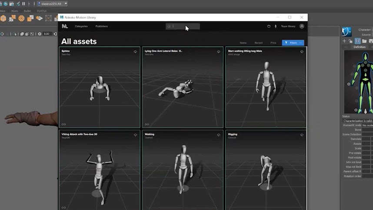Open the Publishers menu
373x210 pixels.
tap(101, 27)
